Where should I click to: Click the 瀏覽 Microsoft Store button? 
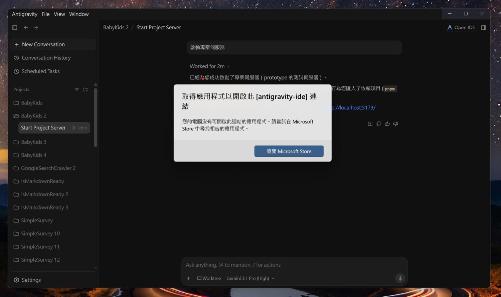click(x=289, y=151)
